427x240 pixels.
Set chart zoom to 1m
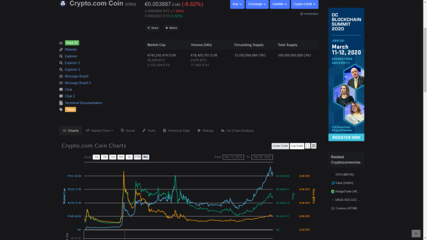pos(112,157)
